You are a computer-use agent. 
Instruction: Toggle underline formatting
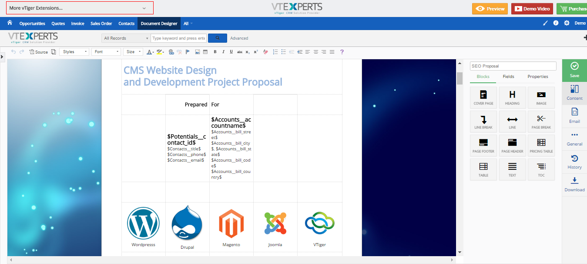point(231,52)
